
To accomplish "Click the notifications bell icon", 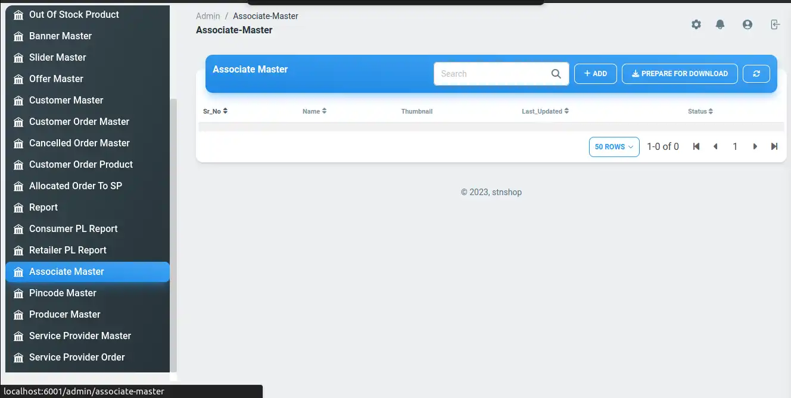I will pyautogui.click(x=720, y=24).
